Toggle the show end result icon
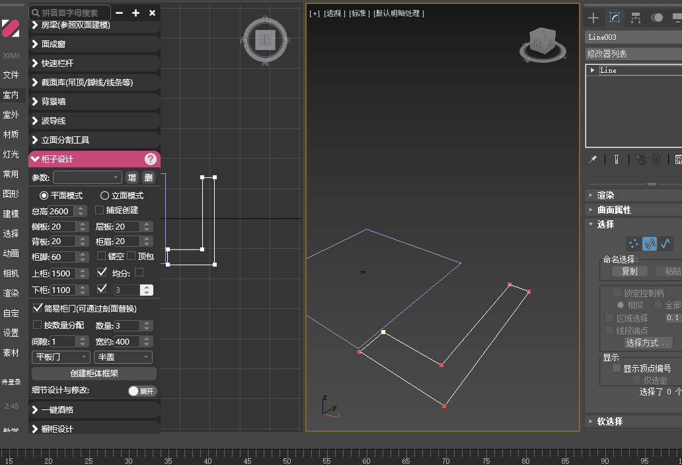682x465 pixels. tap(617, 159)
